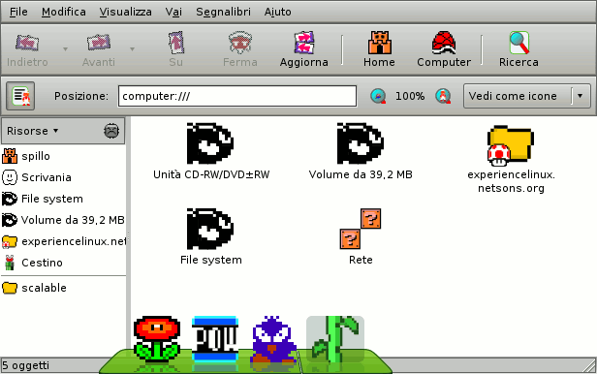The width and height of the screenshot is (597, 374).
Task: Select Rete question-block icon
Action: point(361,229)
